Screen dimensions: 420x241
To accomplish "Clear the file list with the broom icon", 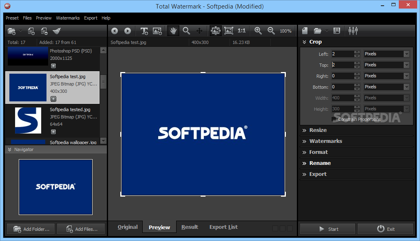I will (57, 31).
